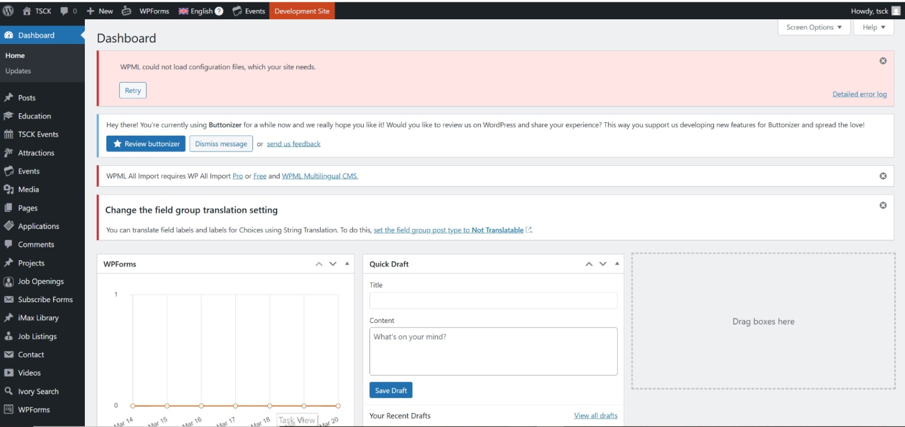Open the WP All Import Free link
This screenshot has width=905, height=427.
point(260,176)
